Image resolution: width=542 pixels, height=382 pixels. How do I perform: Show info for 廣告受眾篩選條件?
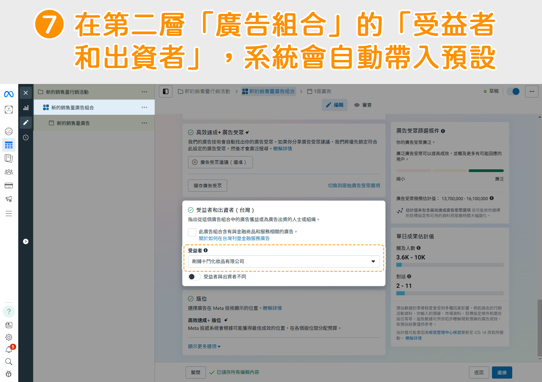click(x=443, y=131)
